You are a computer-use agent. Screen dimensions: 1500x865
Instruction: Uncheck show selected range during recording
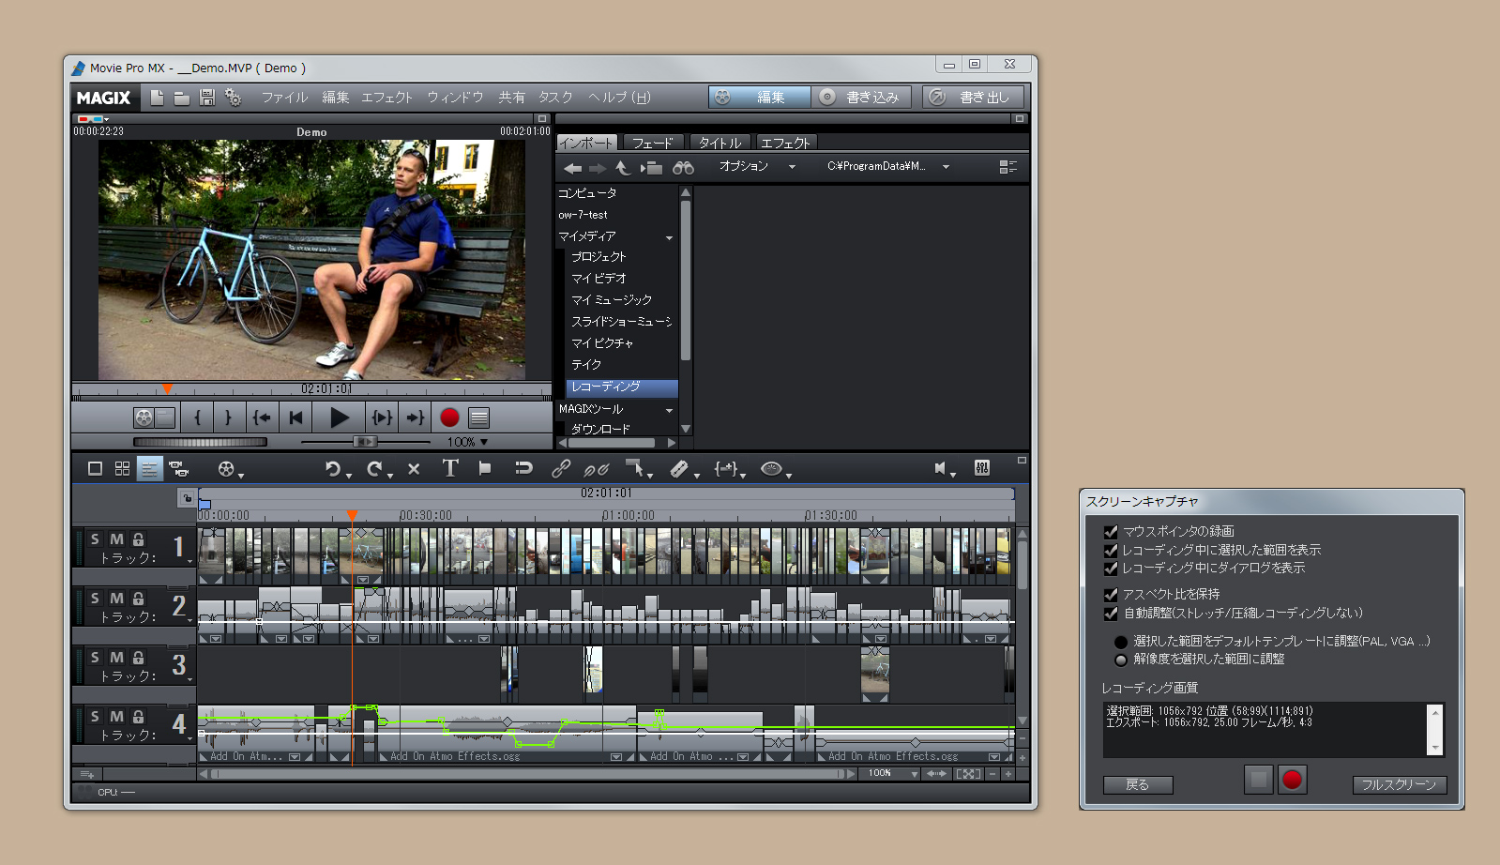click(1111, 550)
